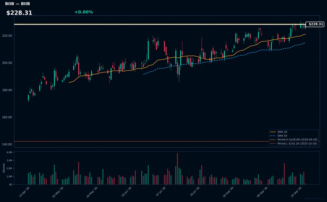327x202 pixels.
Task: Click the large $228.31 price heading
Action: 19,13
